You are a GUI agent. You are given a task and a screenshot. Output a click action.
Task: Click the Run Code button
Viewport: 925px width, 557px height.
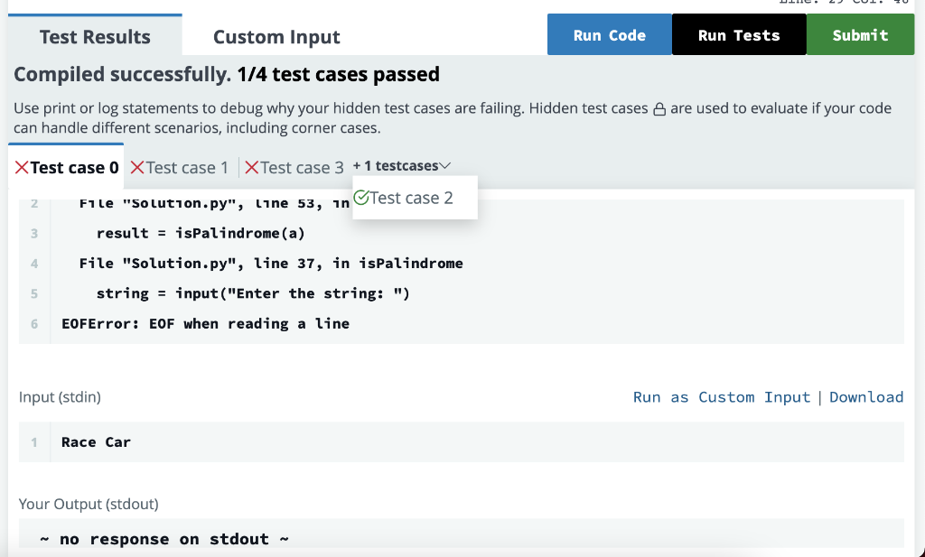pos(609,34)
